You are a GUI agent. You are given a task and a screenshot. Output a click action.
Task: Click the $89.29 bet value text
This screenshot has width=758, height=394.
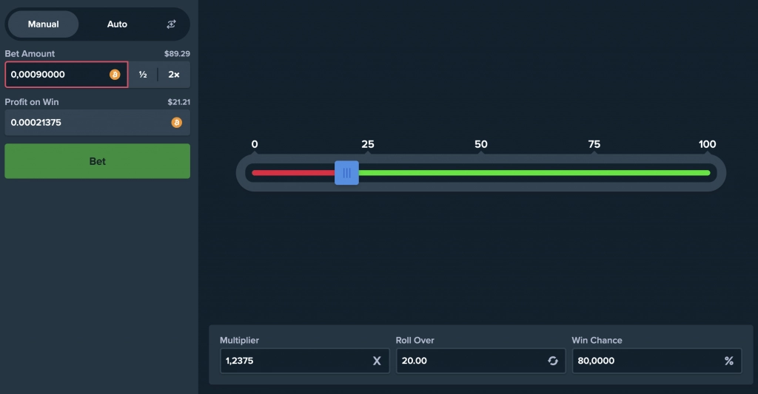(x=177, y=54)
